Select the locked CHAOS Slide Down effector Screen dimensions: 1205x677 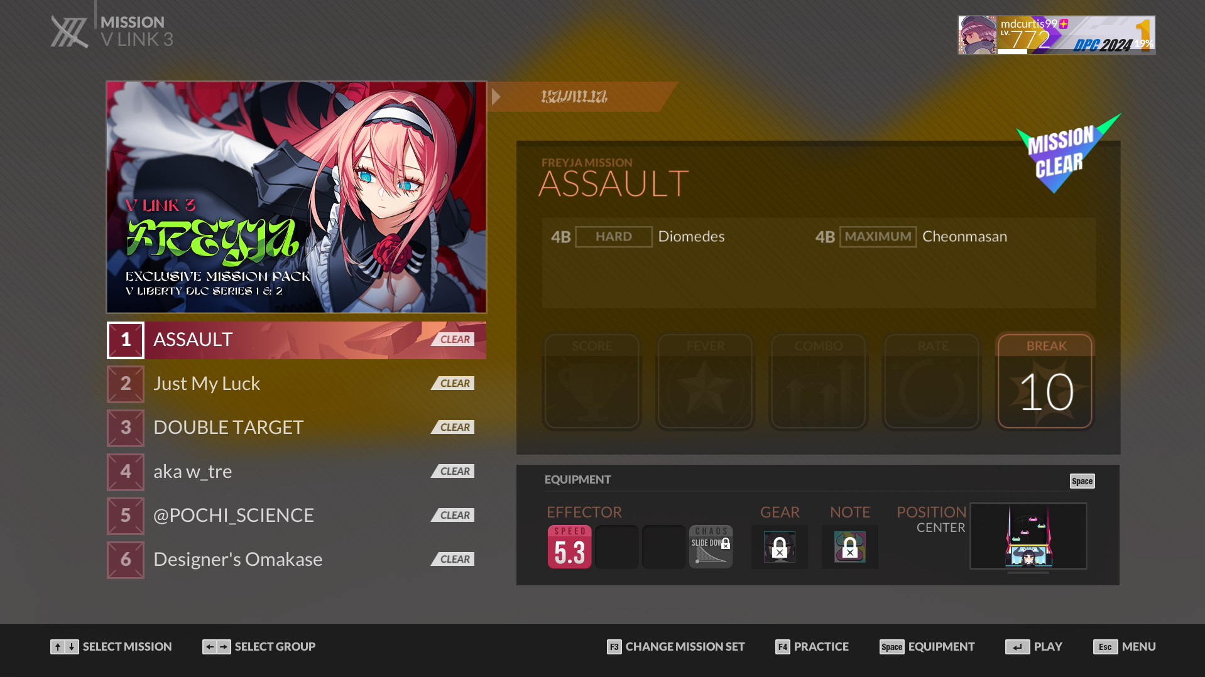[x=711, y=546]
